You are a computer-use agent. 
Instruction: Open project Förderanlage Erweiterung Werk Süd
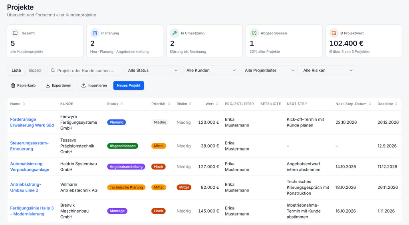[x=32, y=122]
